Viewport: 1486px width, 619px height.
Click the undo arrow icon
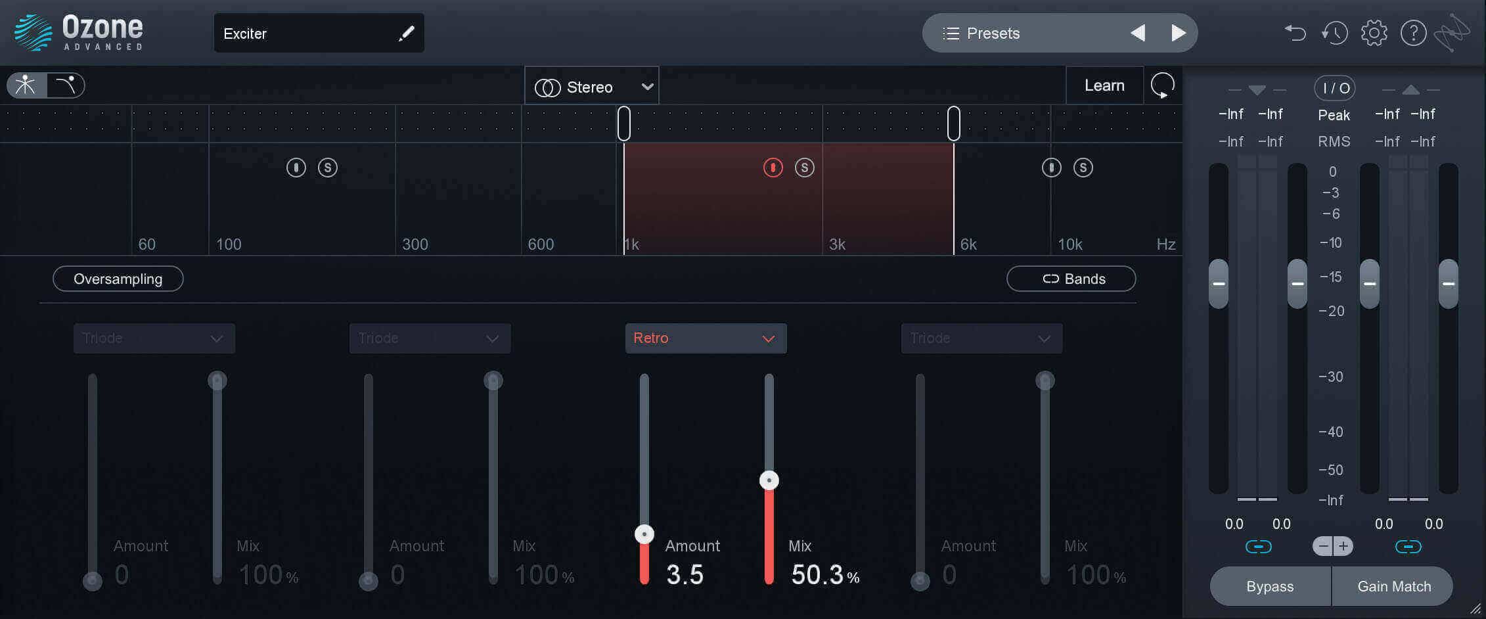coord(1295,32)
